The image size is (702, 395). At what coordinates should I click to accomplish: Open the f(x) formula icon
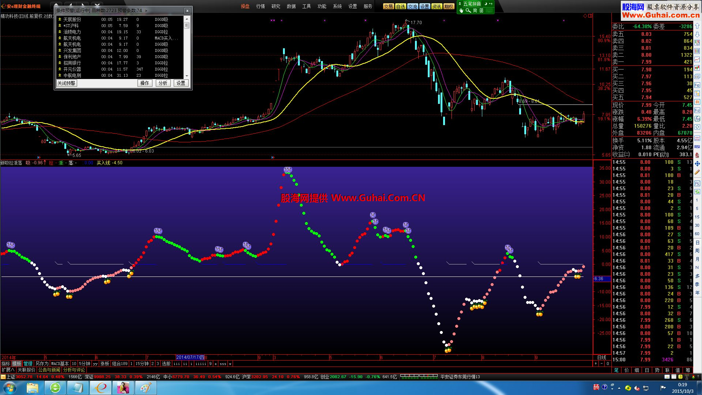[697, 118]
